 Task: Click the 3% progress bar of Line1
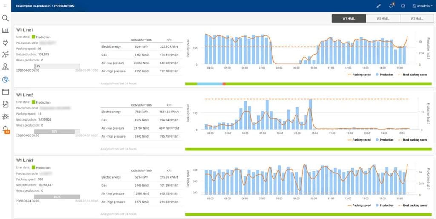click(57, 66)
